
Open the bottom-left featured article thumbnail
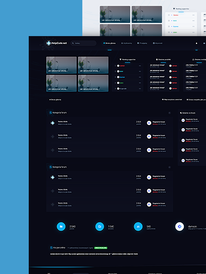pyautogui.click(x=61, y=83)
